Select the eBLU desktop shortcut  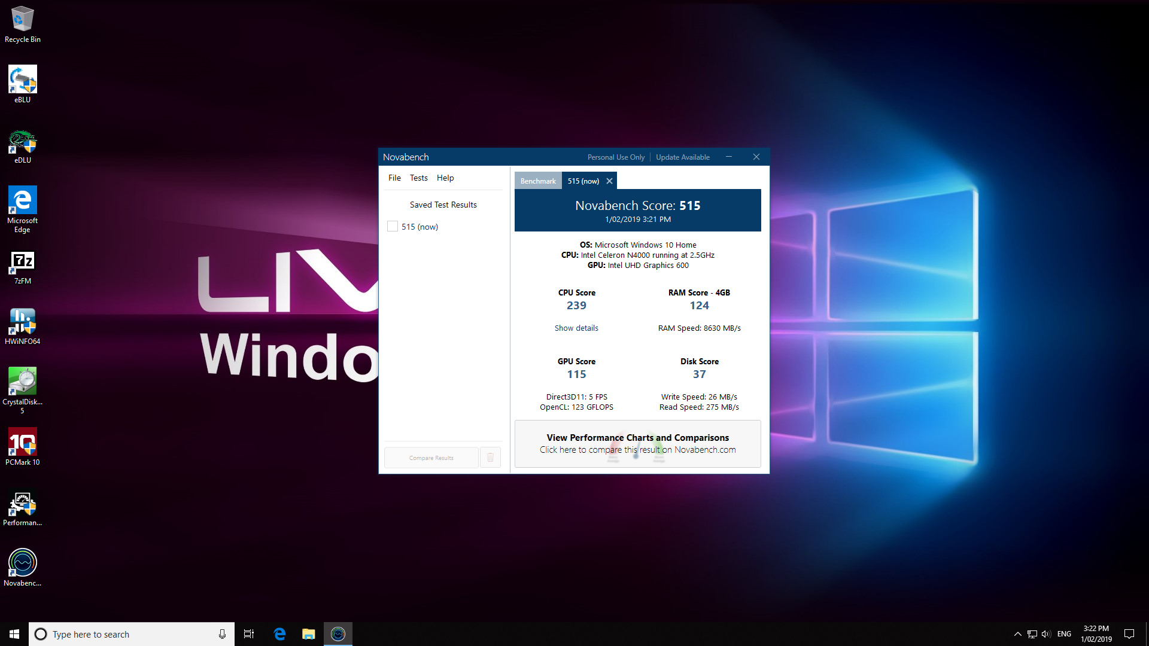23,84
